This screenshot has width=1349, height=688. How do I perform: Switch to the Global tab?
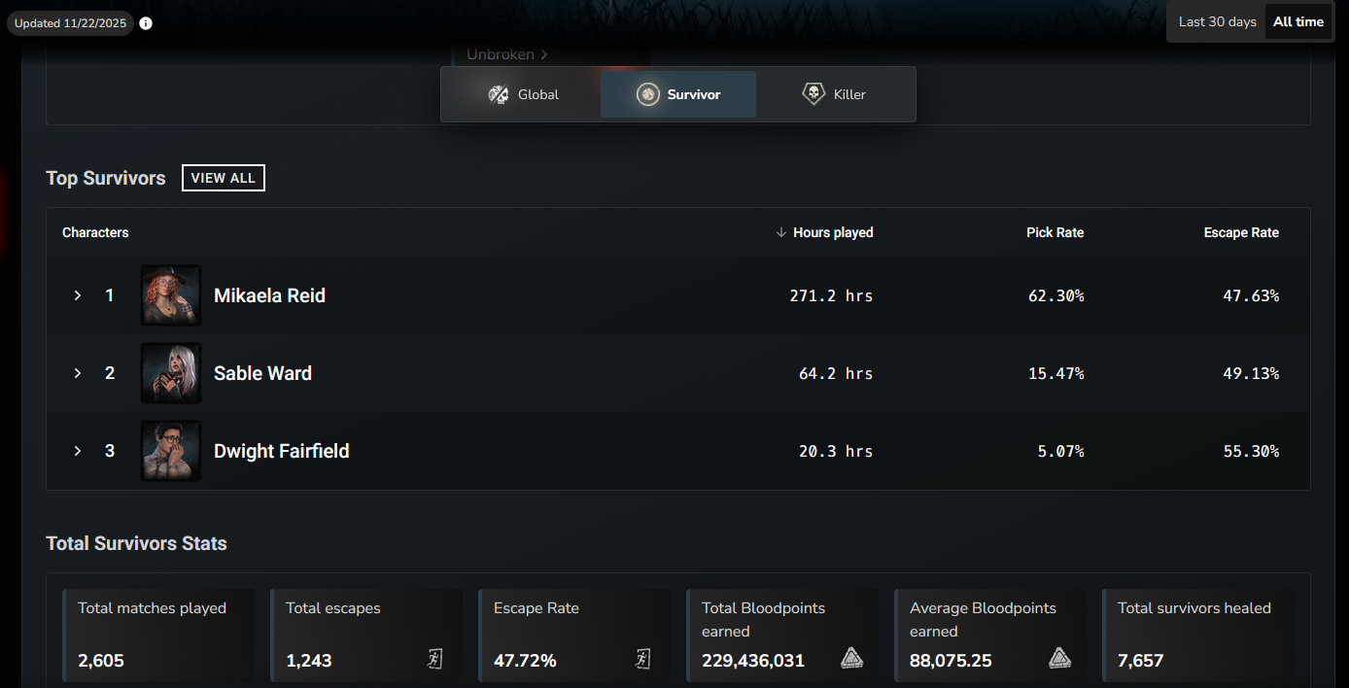pyautogui.click(x=523, y=94)
